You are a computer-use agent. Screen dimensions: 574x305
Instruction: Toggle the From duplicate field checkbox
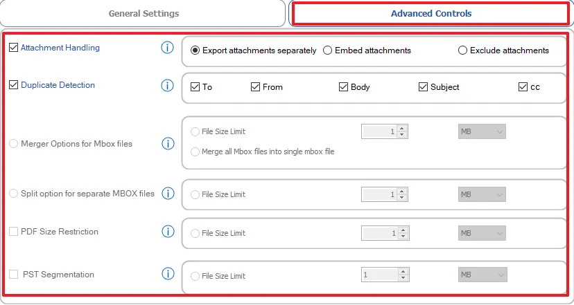tap(255, 87)
